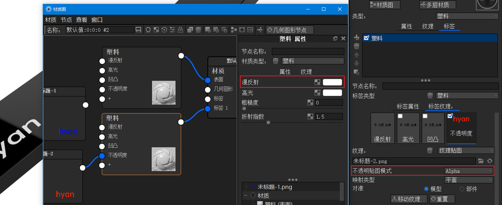The width and height of the screenshot is (502, 205).
Task: Click the trash delete icon in the toolbar
Action: tap(198, 30)
